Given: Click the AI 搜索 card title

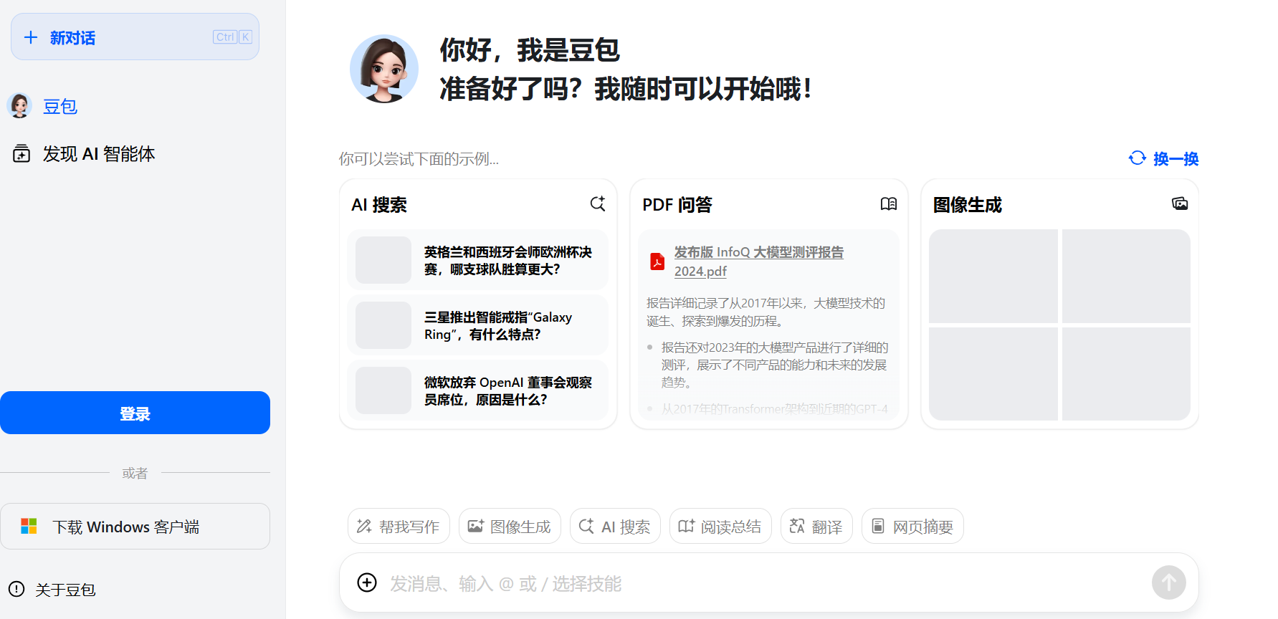Looking at the screenshot, I should tap(379, 205).
